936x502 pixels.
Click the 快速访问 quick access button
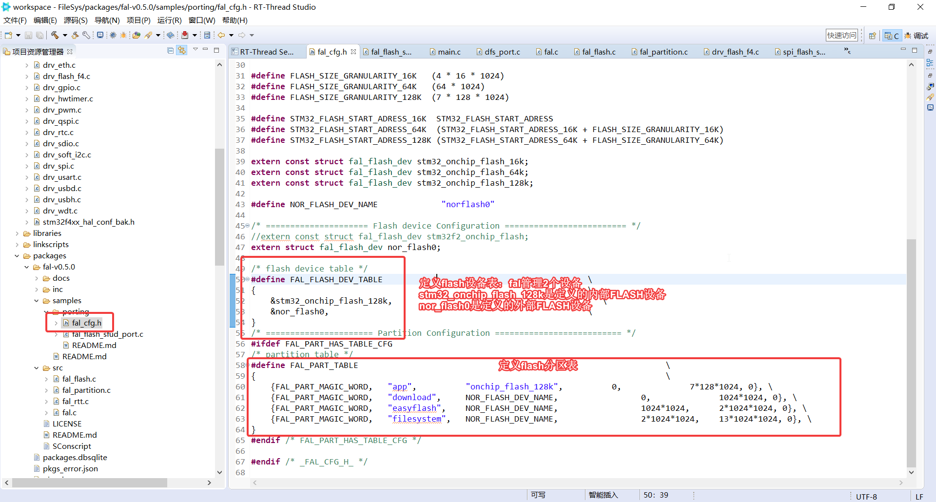pyautogui.click(x=842, y=35)
